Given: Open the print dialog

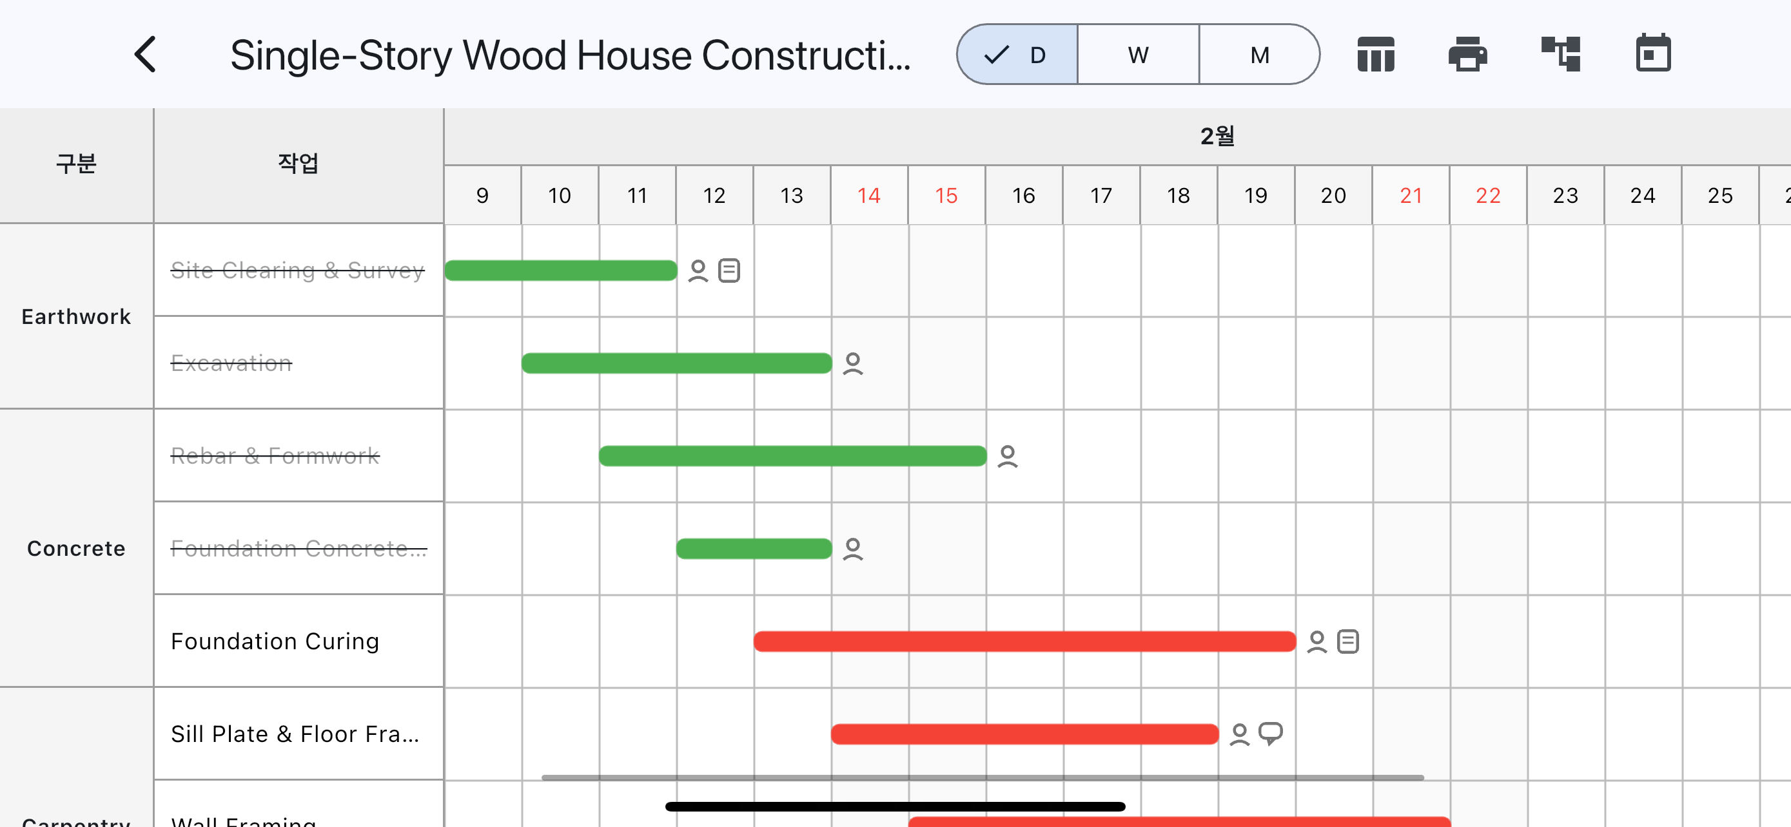Looking at the screenshot, I should click(x=1469, y=53).
